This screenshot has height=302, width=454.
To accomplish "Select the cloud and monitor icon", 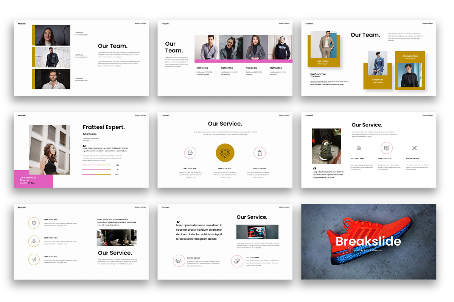I will tap(237, 260).
